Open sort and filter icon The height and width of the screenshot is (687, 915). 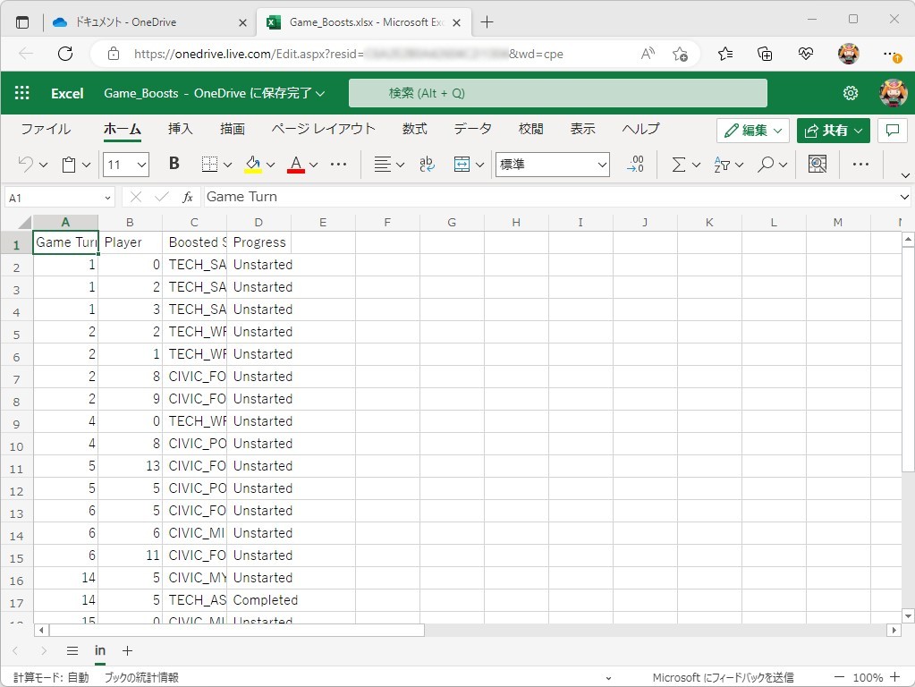click(x=721, y=164)
